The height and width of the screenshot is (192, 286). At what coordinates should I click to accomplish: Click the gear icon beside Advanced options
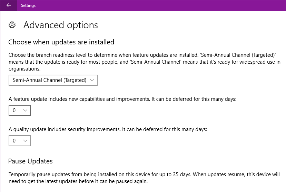point(12,25)
